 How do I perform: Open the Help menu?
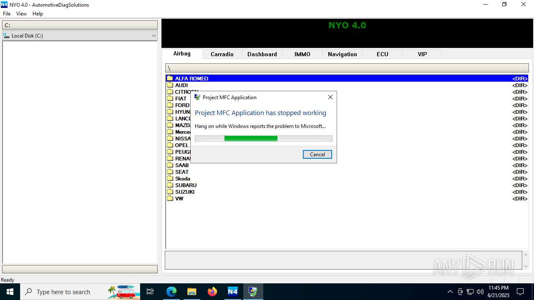[38, 14]
